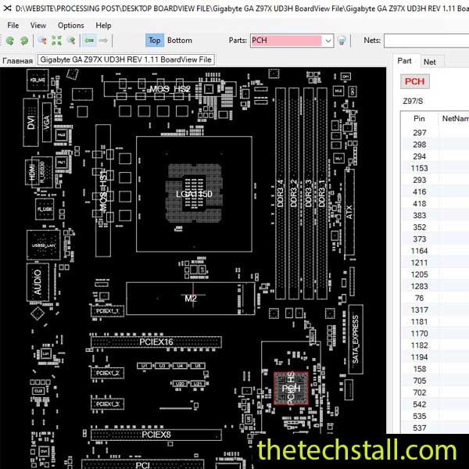Image resolution: width=469 pixels, height=469 pixels.
Task: Click into the Nets search field
Action: pos(426,41)
